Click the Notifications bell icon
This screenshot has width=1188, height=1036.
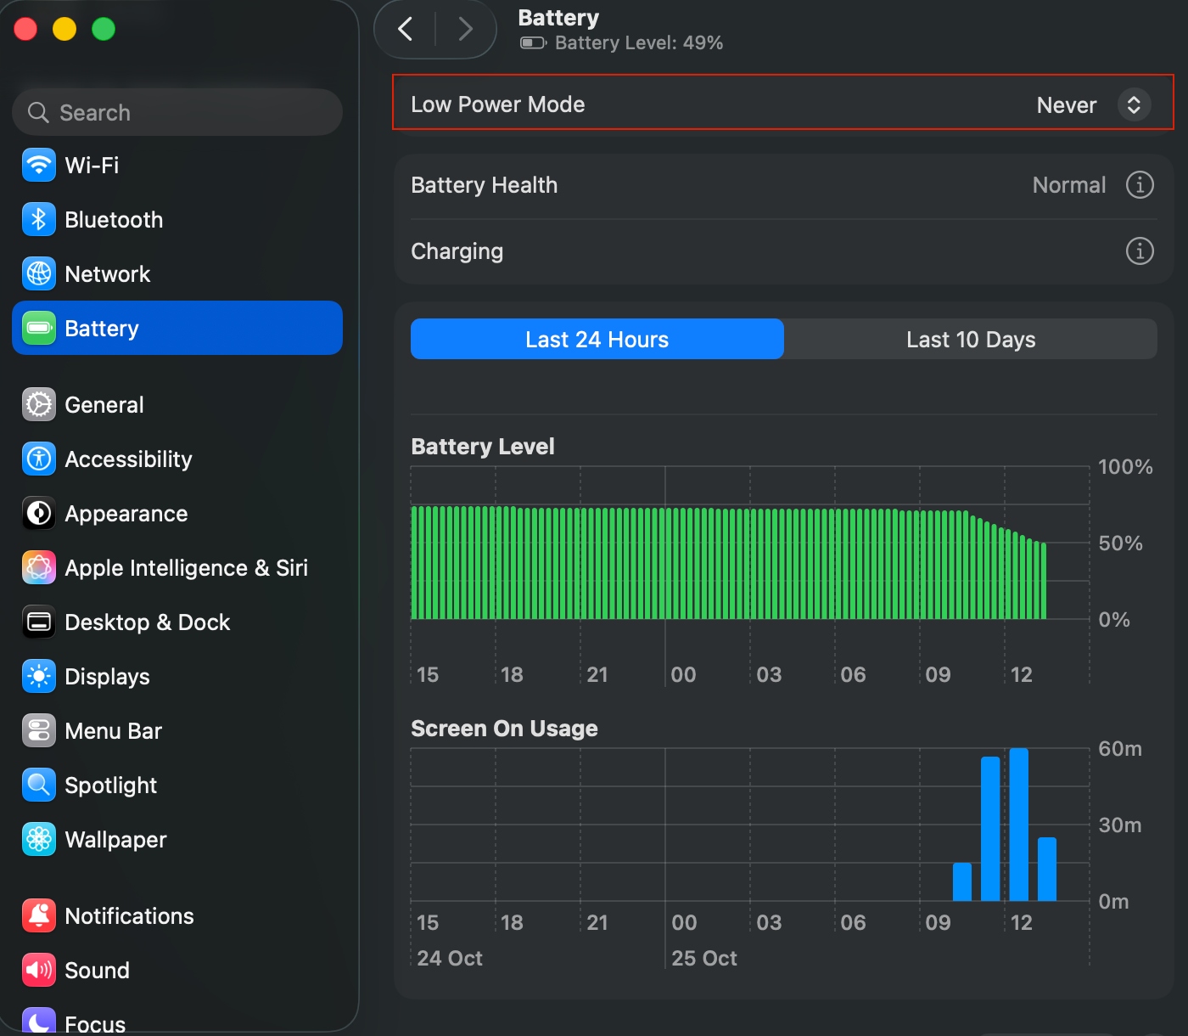tap(39, 915)
